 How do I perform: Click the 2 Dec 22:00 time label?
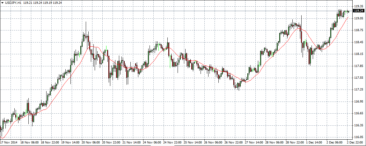(x=356, y=143)
